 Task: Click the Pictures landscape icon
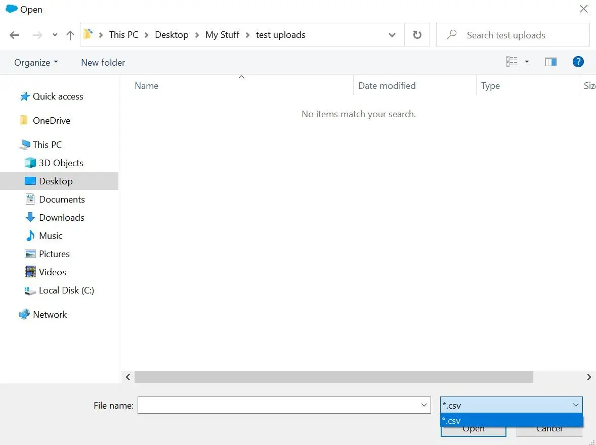coord(30,254)
